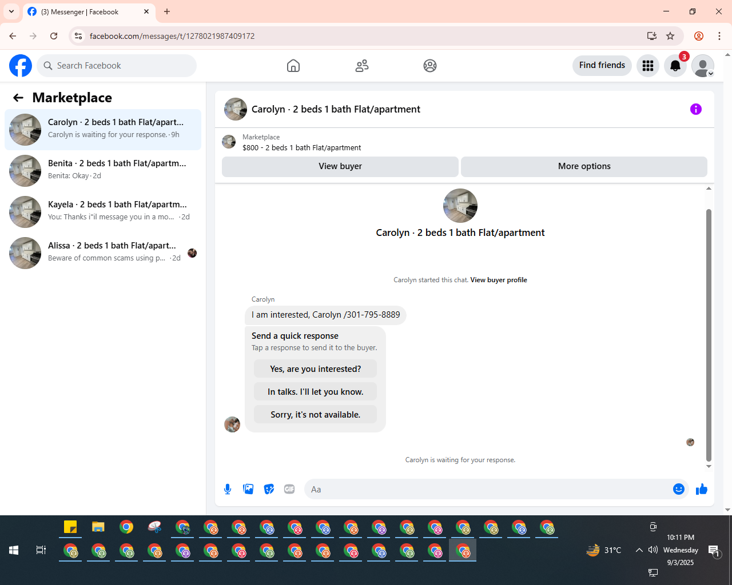Open the account profile menu

click(703, 66)
